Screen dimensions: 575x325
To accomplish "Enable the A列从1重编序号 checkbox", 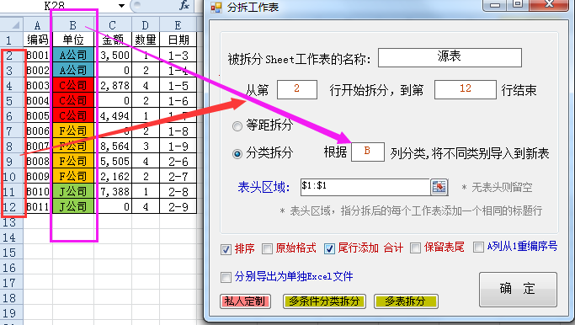I will (x=478, y=247).
